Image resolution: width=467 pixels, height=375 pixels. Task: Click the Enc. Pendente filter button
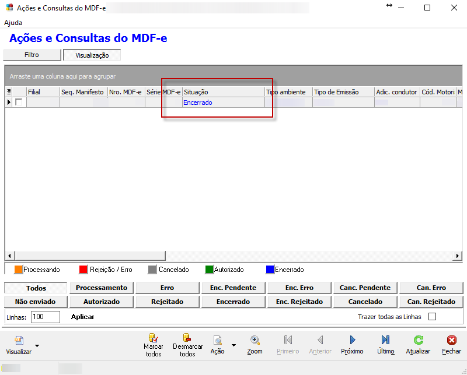click(233, 288)
